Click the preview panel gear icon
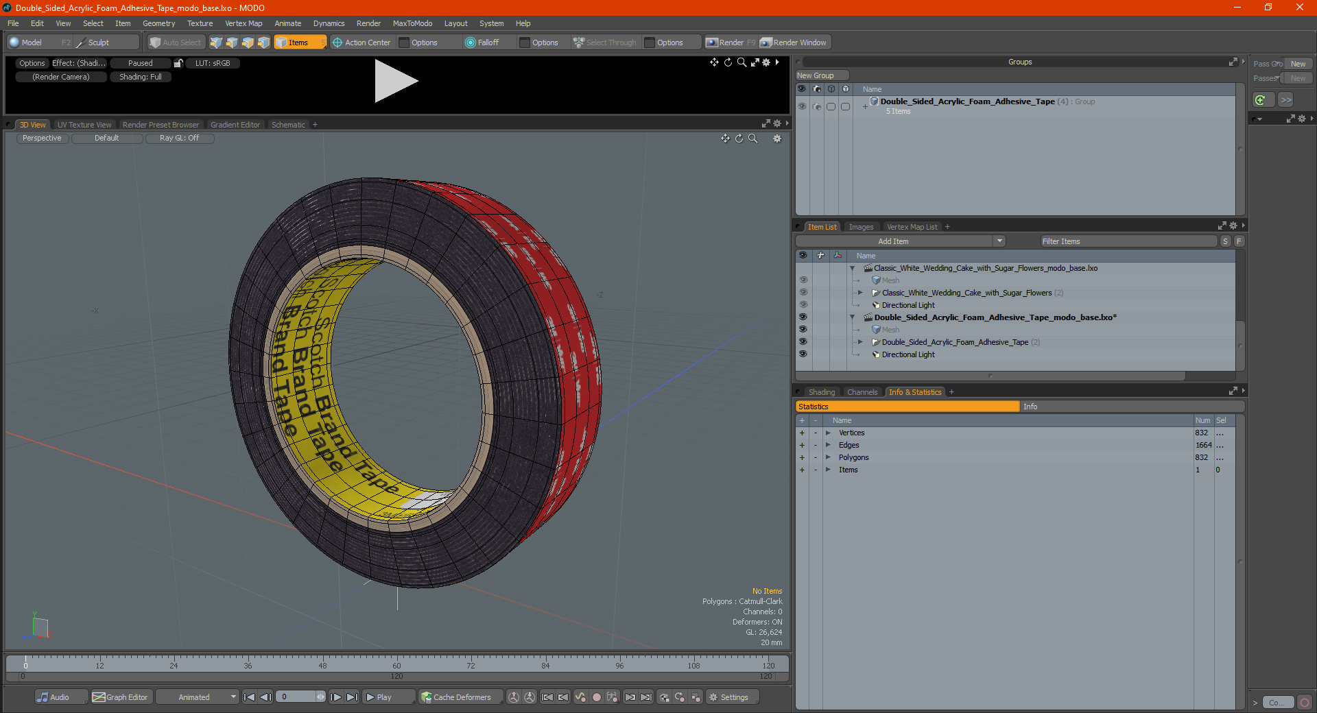Viewport: 1317px width, 713px height. point(766,62)
